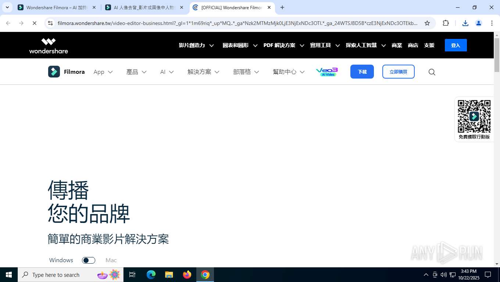This screenshot has width=500, height=282.
Task: Go back to previous page
Action: [x=8, y=23]
